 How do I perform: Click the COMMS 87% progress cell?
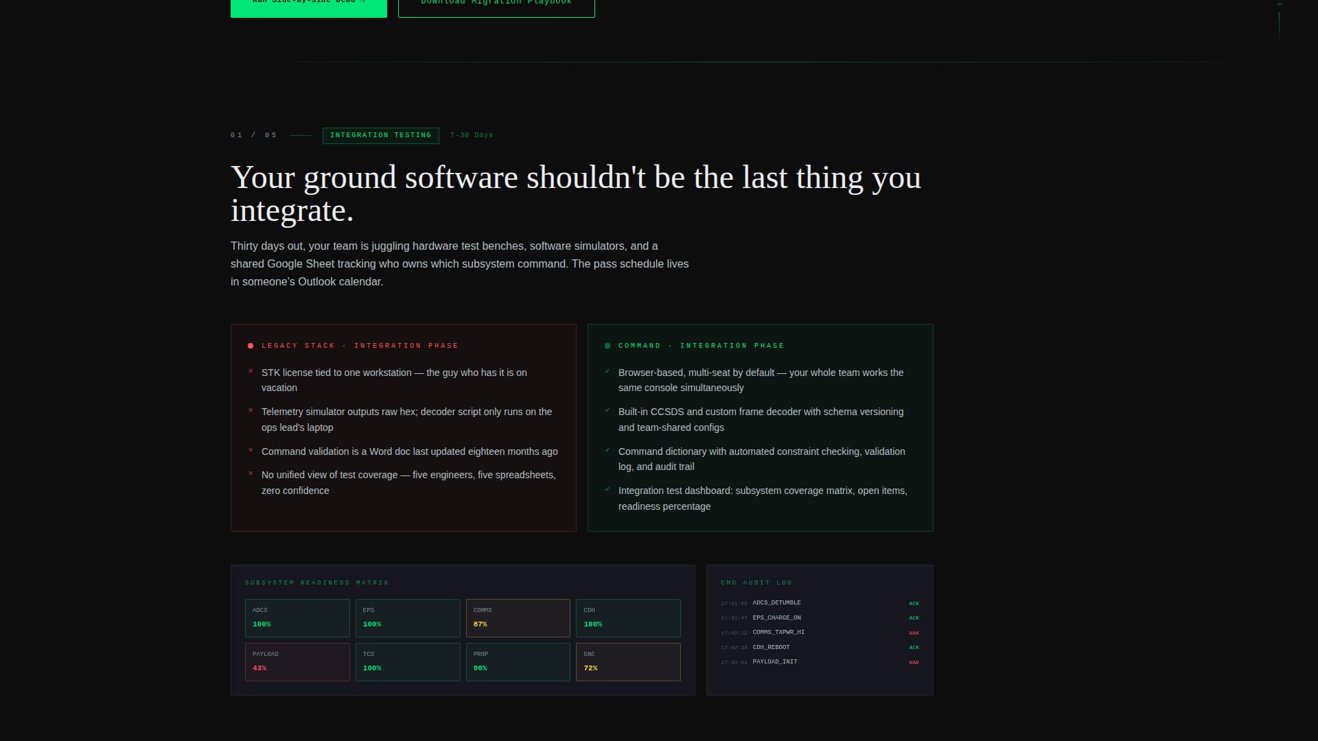coord(518,617)
